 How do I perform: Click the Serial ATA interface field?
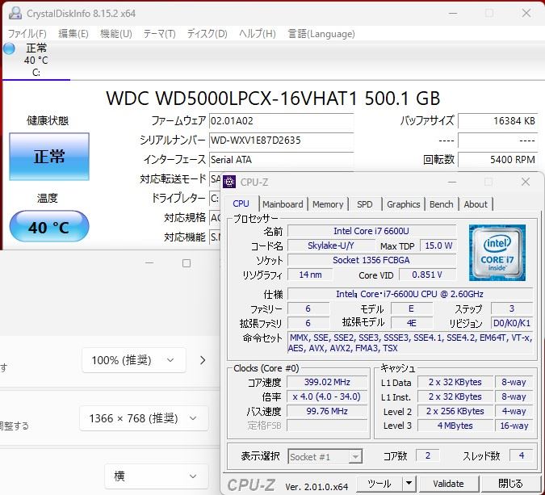(x=281, y=160)
